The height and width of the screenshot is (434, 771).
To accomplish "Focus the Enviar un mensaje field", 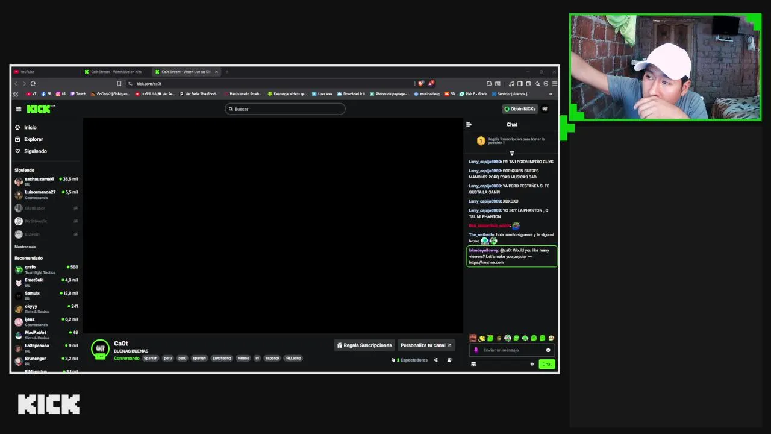I will point(512,350).
